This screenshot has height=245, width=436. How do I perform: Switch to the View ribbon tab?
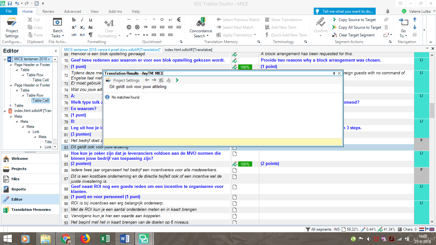[x=94, y=11]
